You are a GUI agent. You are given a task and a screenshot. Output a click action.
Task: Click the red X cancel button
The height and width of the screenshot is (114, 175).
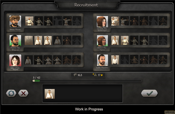23,93
